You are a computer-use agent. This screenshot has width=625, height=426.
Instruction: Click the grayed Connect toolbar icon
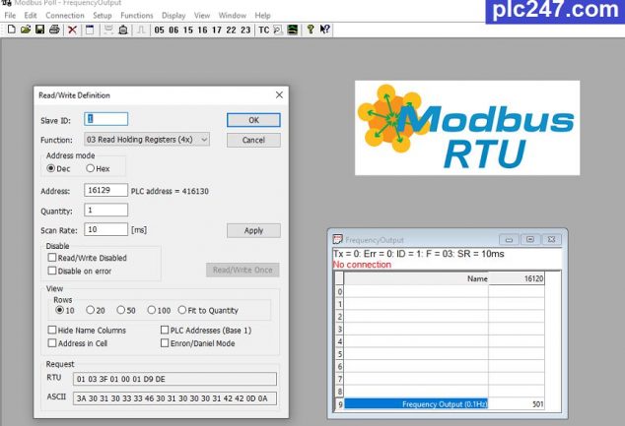(x=108, y=30)
